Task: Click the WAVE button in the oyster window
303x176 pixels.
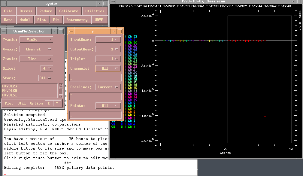Action: click(x=99, y=20)
